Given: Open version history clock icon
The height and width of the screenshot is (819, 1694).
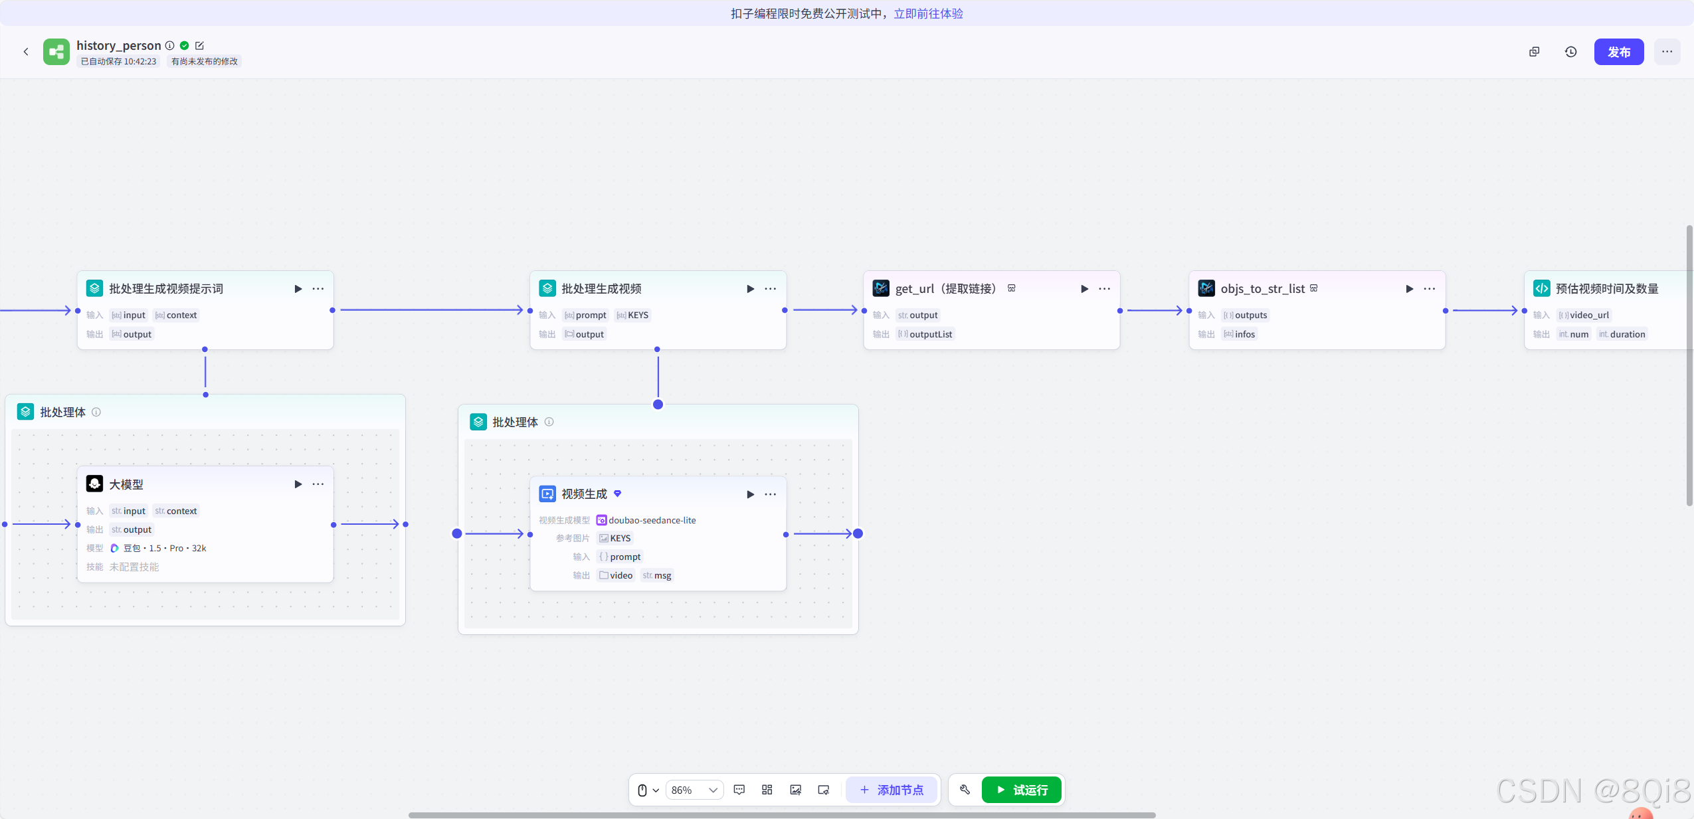Looking at the screenshot, I should [x=1570, y=52].
